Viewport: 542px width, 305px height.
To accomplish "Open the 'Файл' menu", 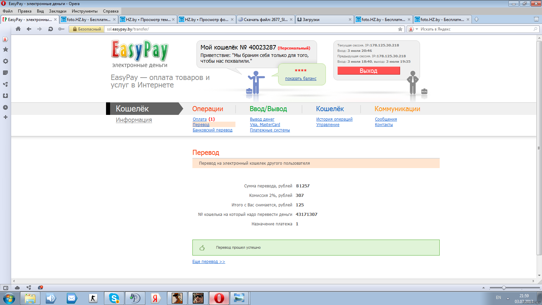I will pyautogui.click(x=7, y=11).
